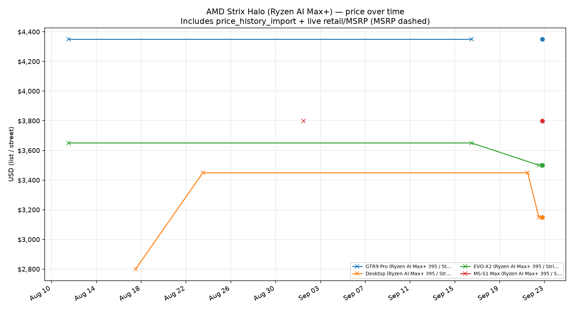Click the orange x marker at $2,800
Viewport: 573px width, 310px height.
136,269
